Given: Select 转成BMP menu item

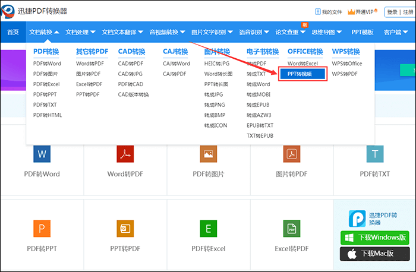Looking at the screenshot, I should coord(215,115).
